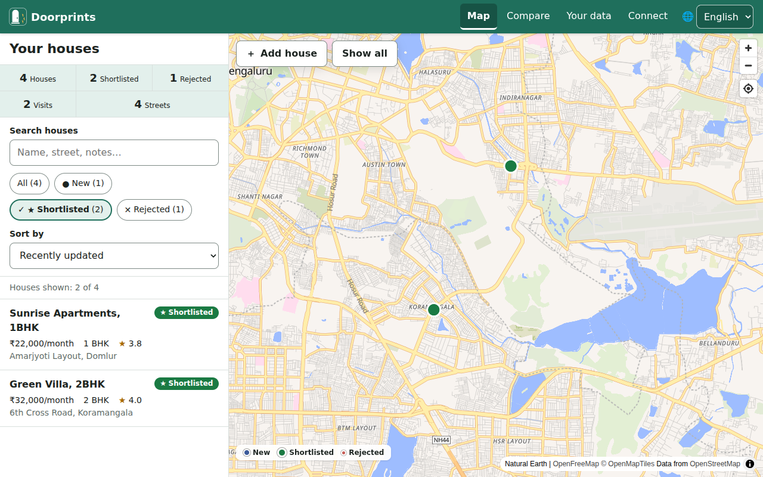Switch to the Map tab
763x477 pixels.
click(x=479, y=16)
